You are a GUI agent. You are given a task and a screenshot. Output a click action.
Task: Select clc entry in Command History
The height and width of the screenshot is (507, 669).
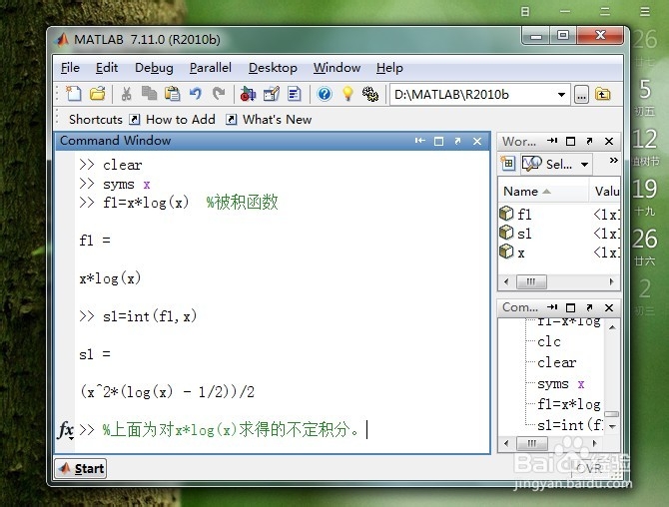549,342
